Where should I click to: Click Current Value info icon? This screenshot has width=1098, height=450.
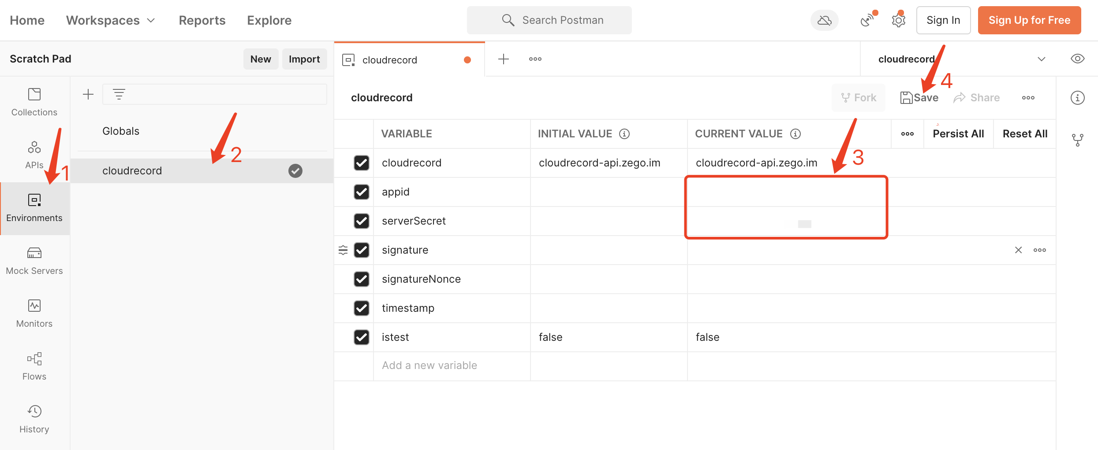(x=795, y=134)
